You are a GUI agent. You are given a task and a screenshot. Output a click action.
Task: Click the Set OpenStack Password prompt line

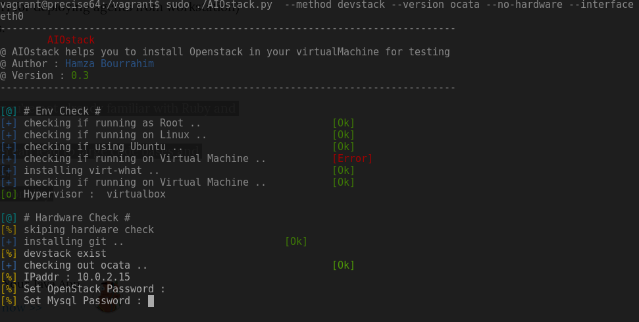[83, 289]
